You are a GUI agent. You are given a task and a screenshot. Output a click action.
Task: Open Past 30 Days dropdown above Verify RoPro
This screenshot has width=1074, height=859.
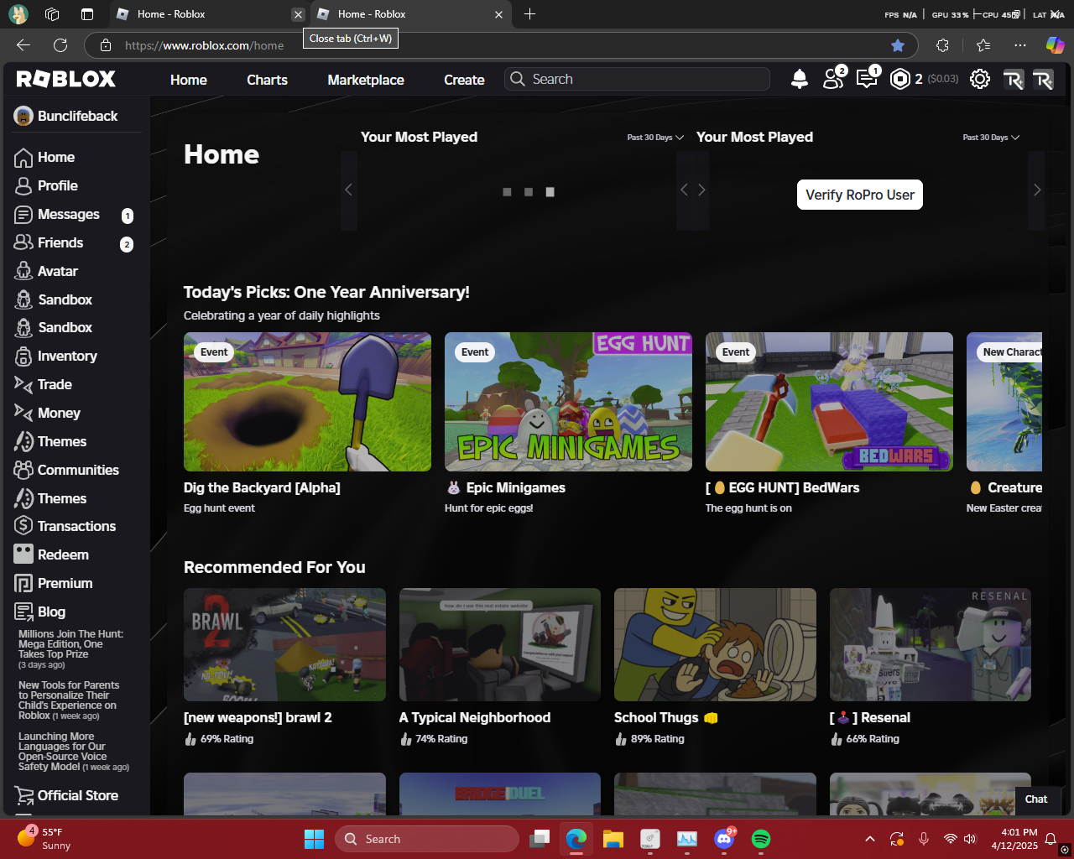click(x=991, y=138)
